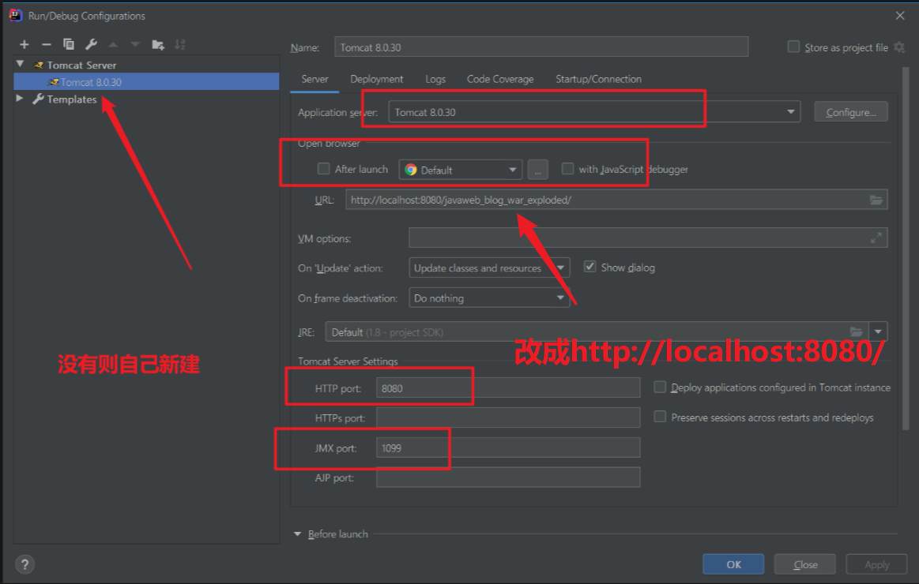Click the folder icon in the URL field
Screen dimensions: 919x584
pos(876,200)
